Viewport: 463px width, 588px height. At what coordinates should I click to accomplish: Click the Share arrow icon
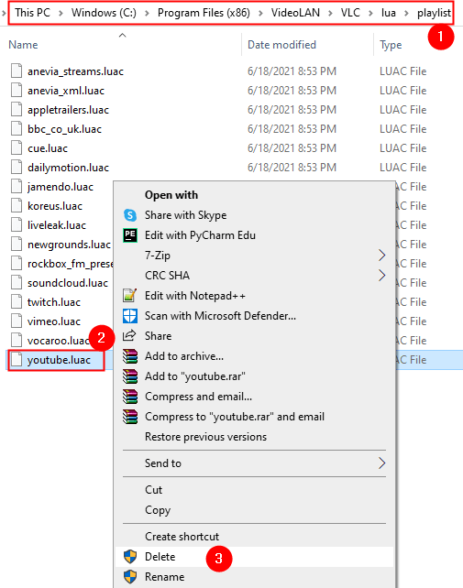129,335
